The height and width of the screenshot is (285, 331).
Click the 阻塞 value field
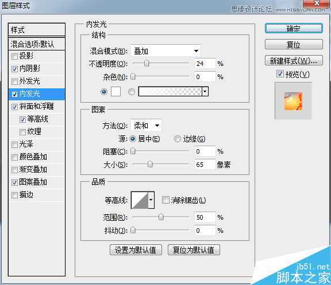coord(205,151)
